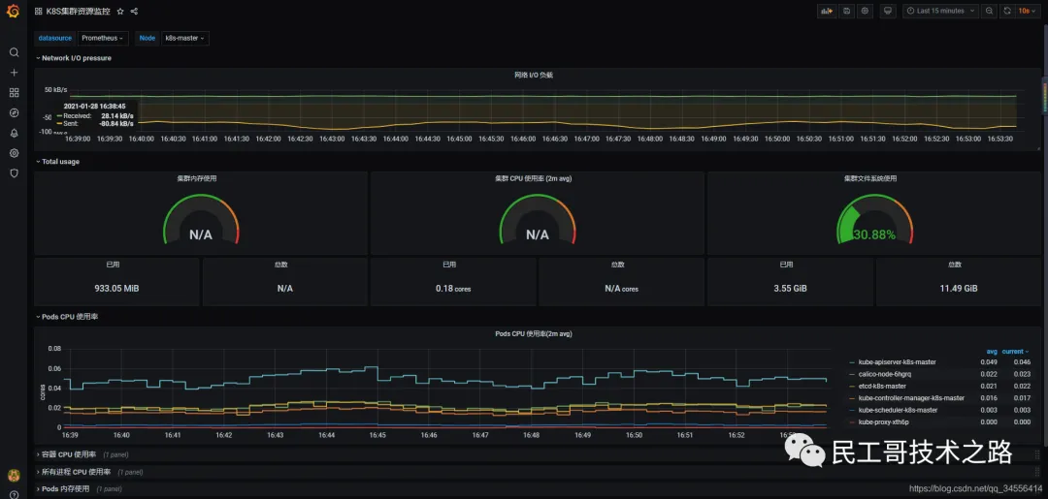Toggle kube-proxy-xth6p series visibility
The image size is (1048, 499).
coord(883,422)
